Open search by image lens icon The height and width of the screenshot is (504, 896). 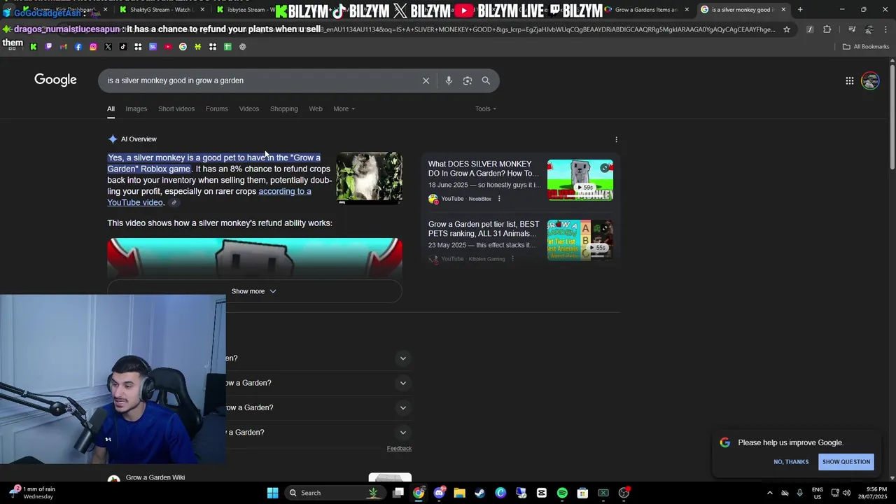click(468, 80)
